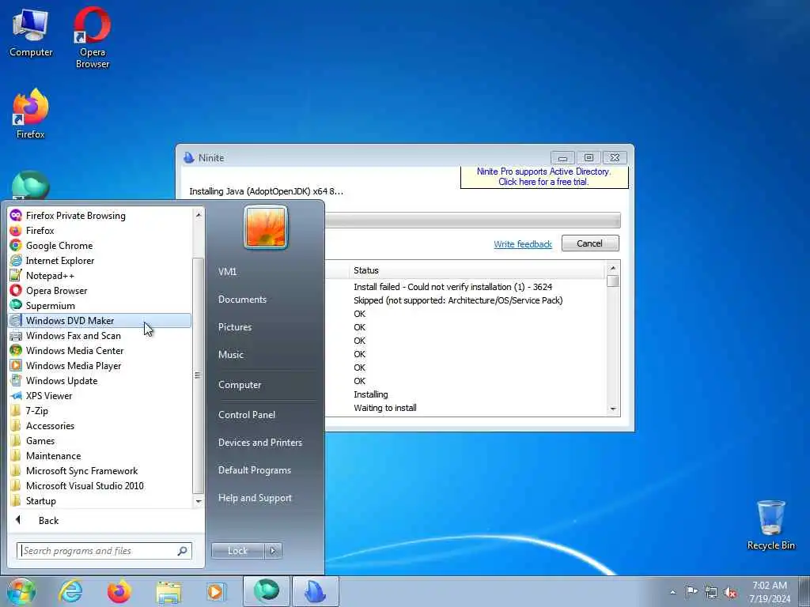The image size is (810, 607).
Task: Open Supermium from the Start menu
Action: 100,306
